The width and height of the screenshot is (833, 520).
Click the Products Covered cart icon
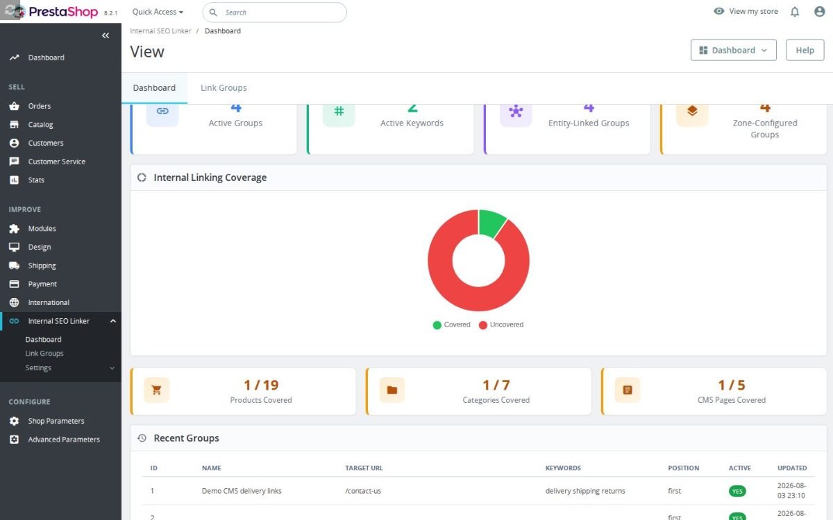pyautogui.click(x=157, y=390)
